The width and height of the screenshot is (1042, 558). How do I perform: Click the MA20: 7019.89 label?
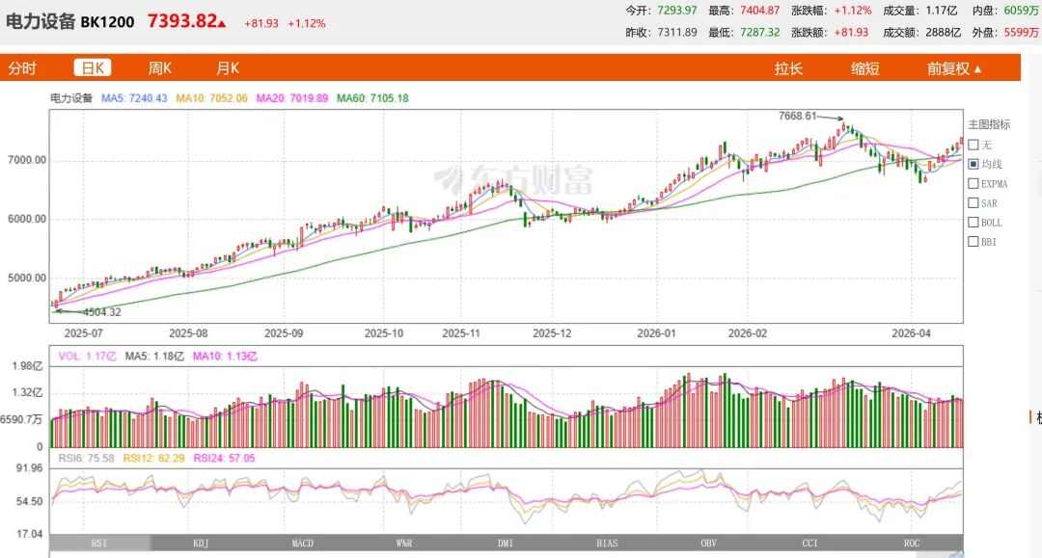pyautogui.click(x=291, y=98)
